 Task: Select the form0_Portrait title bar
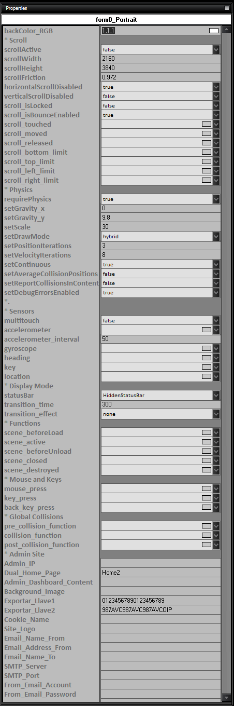116,19
